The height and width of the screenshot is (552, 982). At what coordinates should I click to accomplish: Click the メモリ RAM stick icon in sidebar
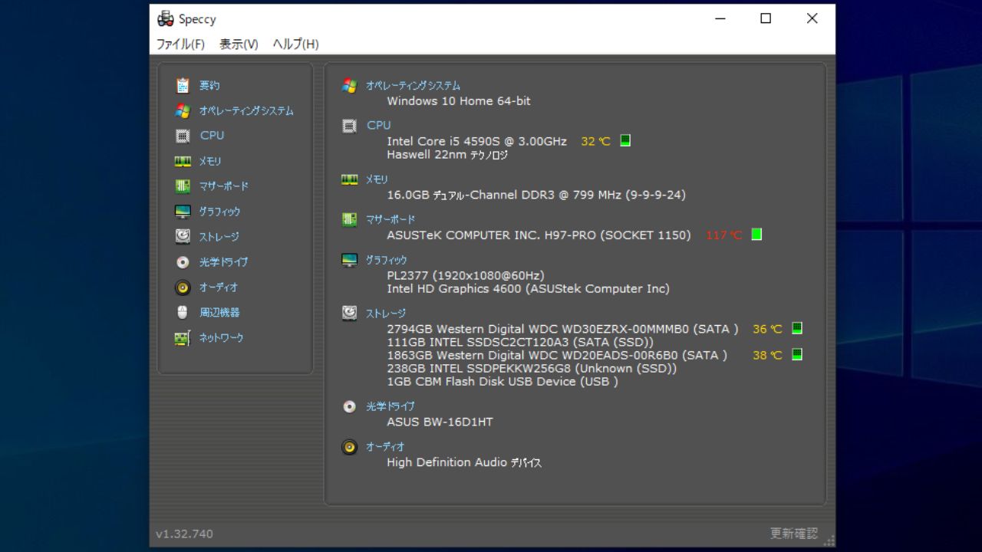click(183, 161)
